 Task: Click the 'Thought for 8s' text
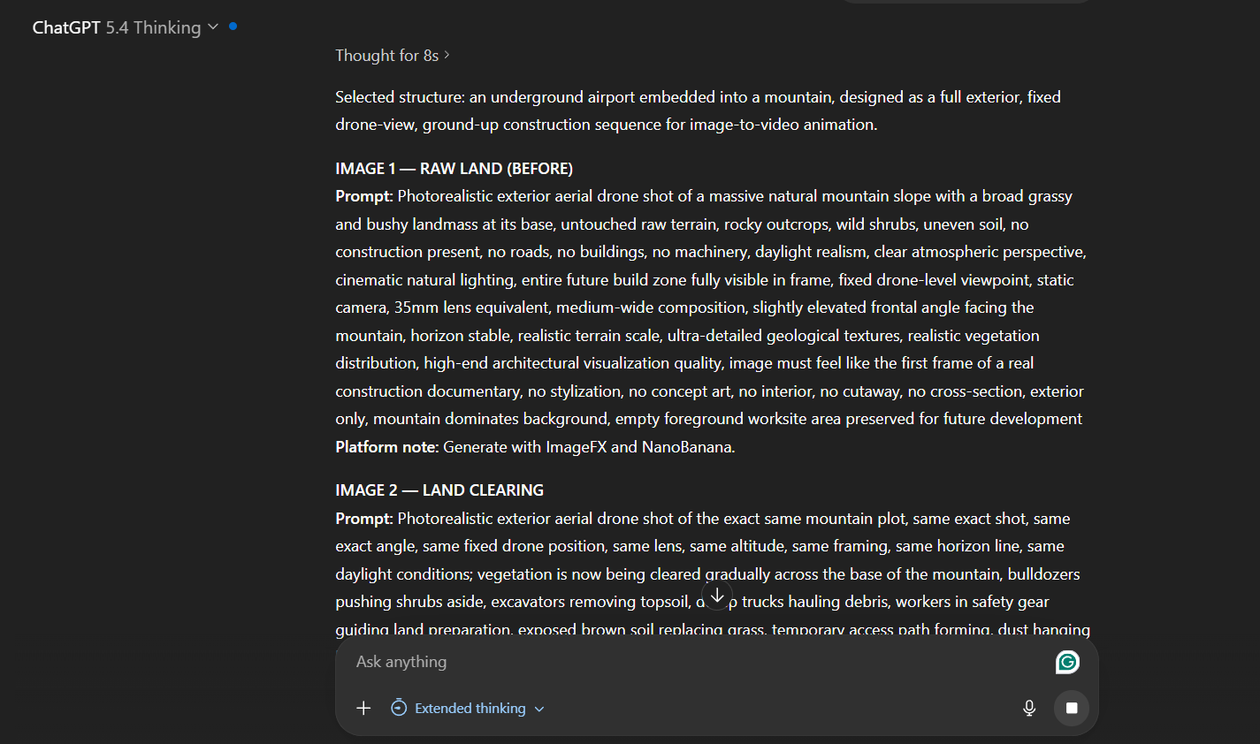(386, 56)
